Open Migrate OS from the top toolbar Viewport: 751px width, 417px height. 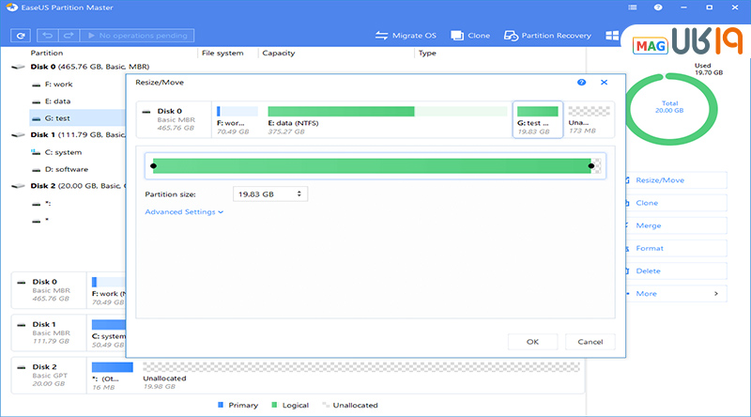tap(406, 36)
